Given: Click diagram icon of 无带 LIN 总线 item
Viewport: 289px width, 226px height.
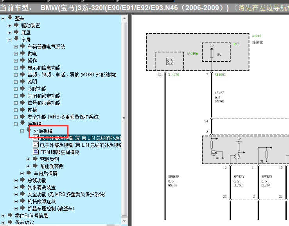Looking at the screenshot, I should [x=36, y=137].
